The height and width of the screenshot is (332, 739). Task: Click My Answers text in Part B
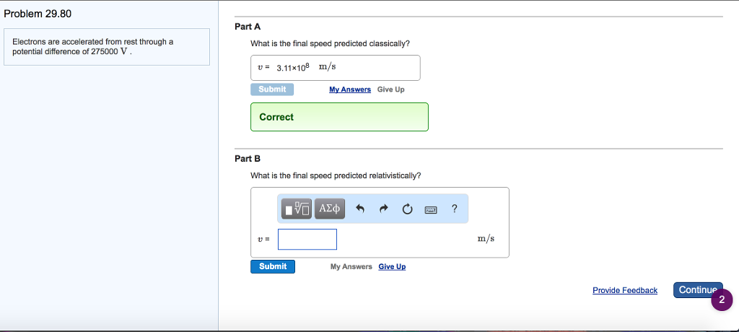[x=351, y=266]
